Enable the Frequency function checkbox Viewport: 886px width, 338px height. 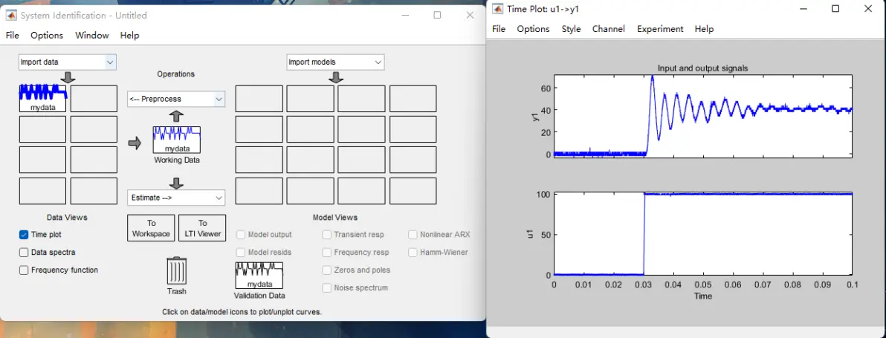pyautogui.click(x=24, y=270)
